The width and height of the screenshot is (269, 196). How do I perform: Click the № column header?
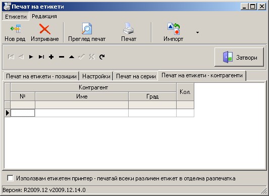point(23,96)
